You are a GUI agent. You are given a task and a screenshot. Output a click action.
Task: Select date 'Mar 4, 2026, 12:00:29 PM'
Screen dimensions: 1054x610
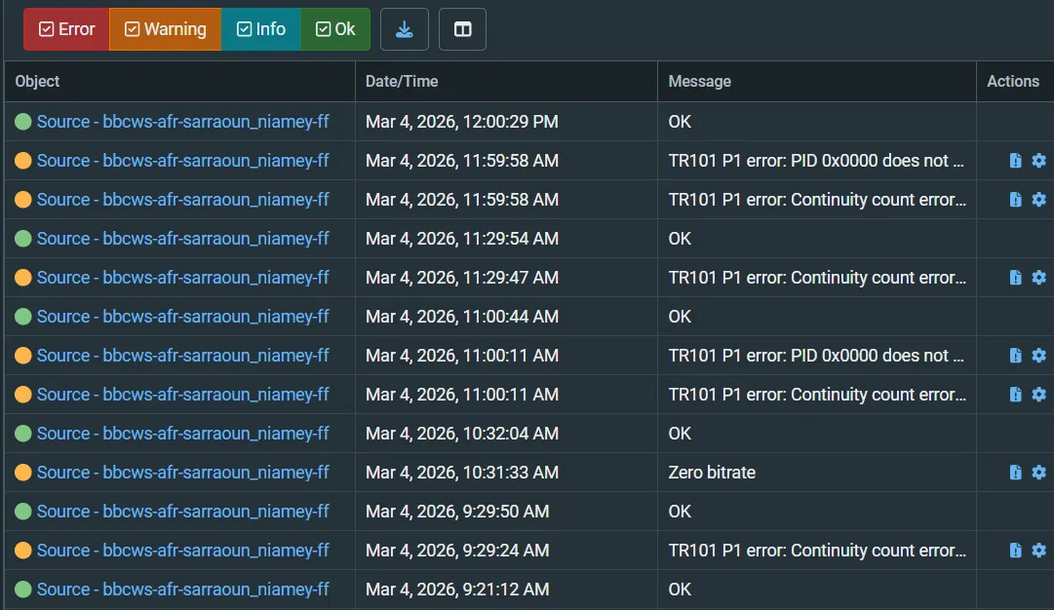click(x=462, y=122)
